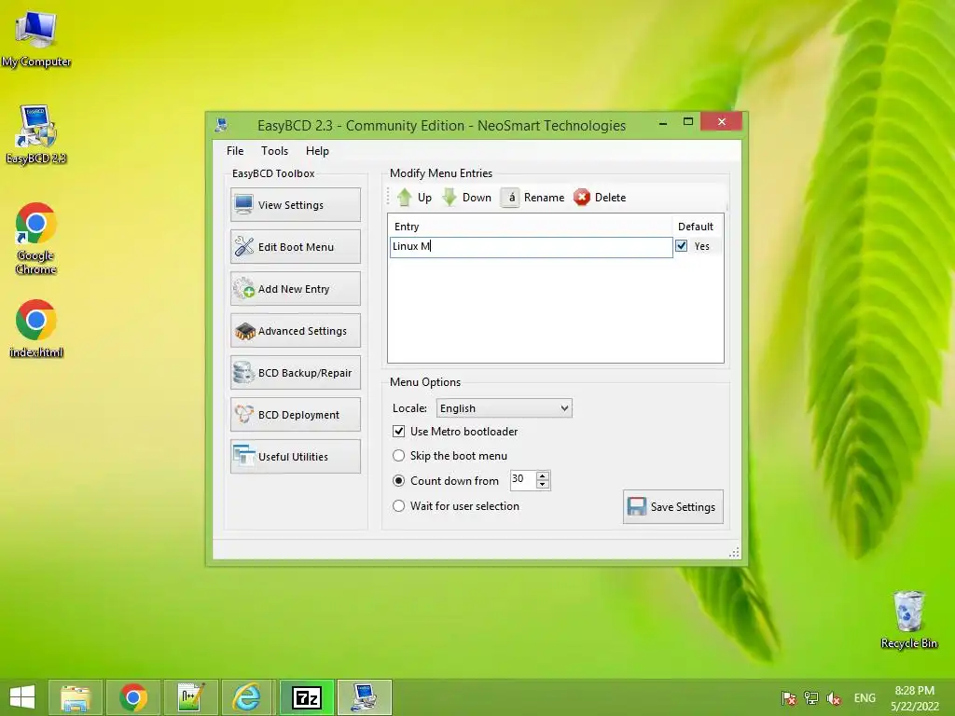Select the Recycle Bin icon
This screenshot has height=716, width=955.
pos(908,619)
